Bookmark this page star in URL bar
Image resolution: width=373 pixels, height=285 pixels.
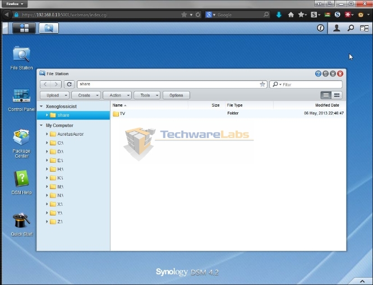[x=184, y=15]
